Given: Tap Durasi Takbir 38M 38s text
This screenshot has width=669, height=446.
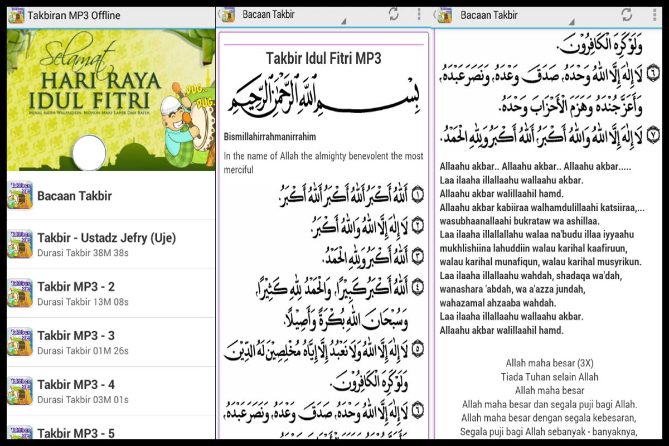Looking at the screenshot, I should 83,253.
